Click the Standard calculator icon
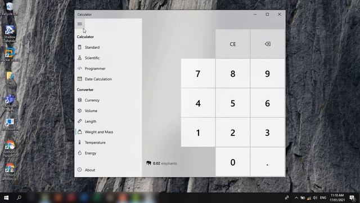 [79, 47]
